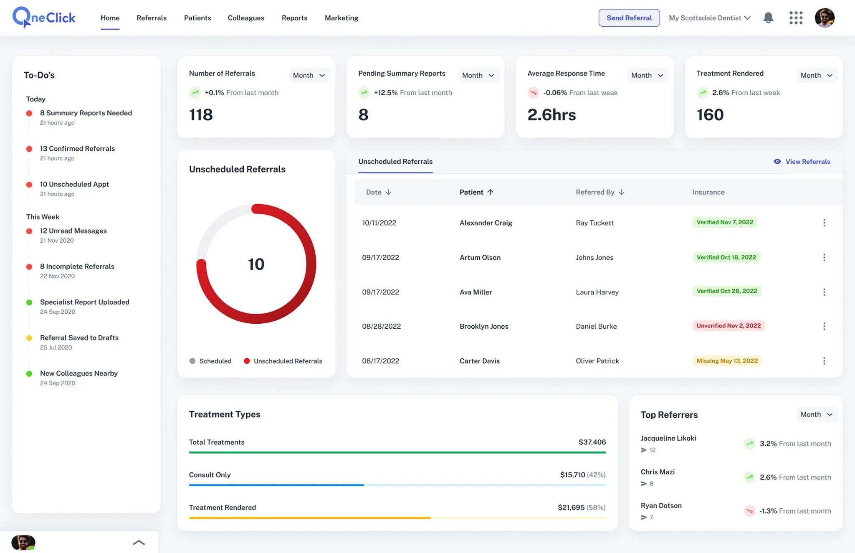Open the My Scottsdale Dentist dropdown
This screenshot has width=855, height=553.
pos(709,18)
